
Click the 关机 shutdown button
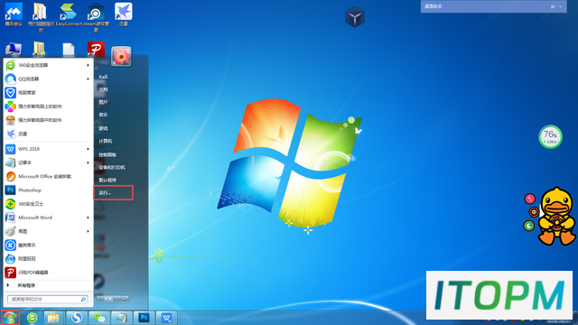coord(108,299)
